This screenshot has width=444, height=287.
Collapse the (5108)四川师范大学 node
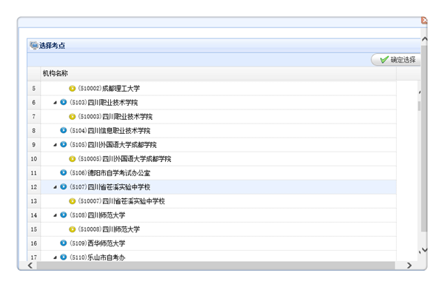[x=55, y=215]
